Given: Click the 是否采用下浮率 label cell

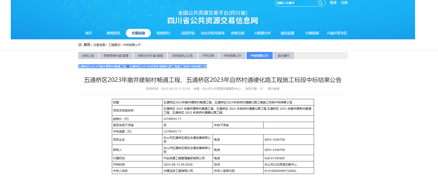Looking at the screenshot, I should click(x=137, y=125).
